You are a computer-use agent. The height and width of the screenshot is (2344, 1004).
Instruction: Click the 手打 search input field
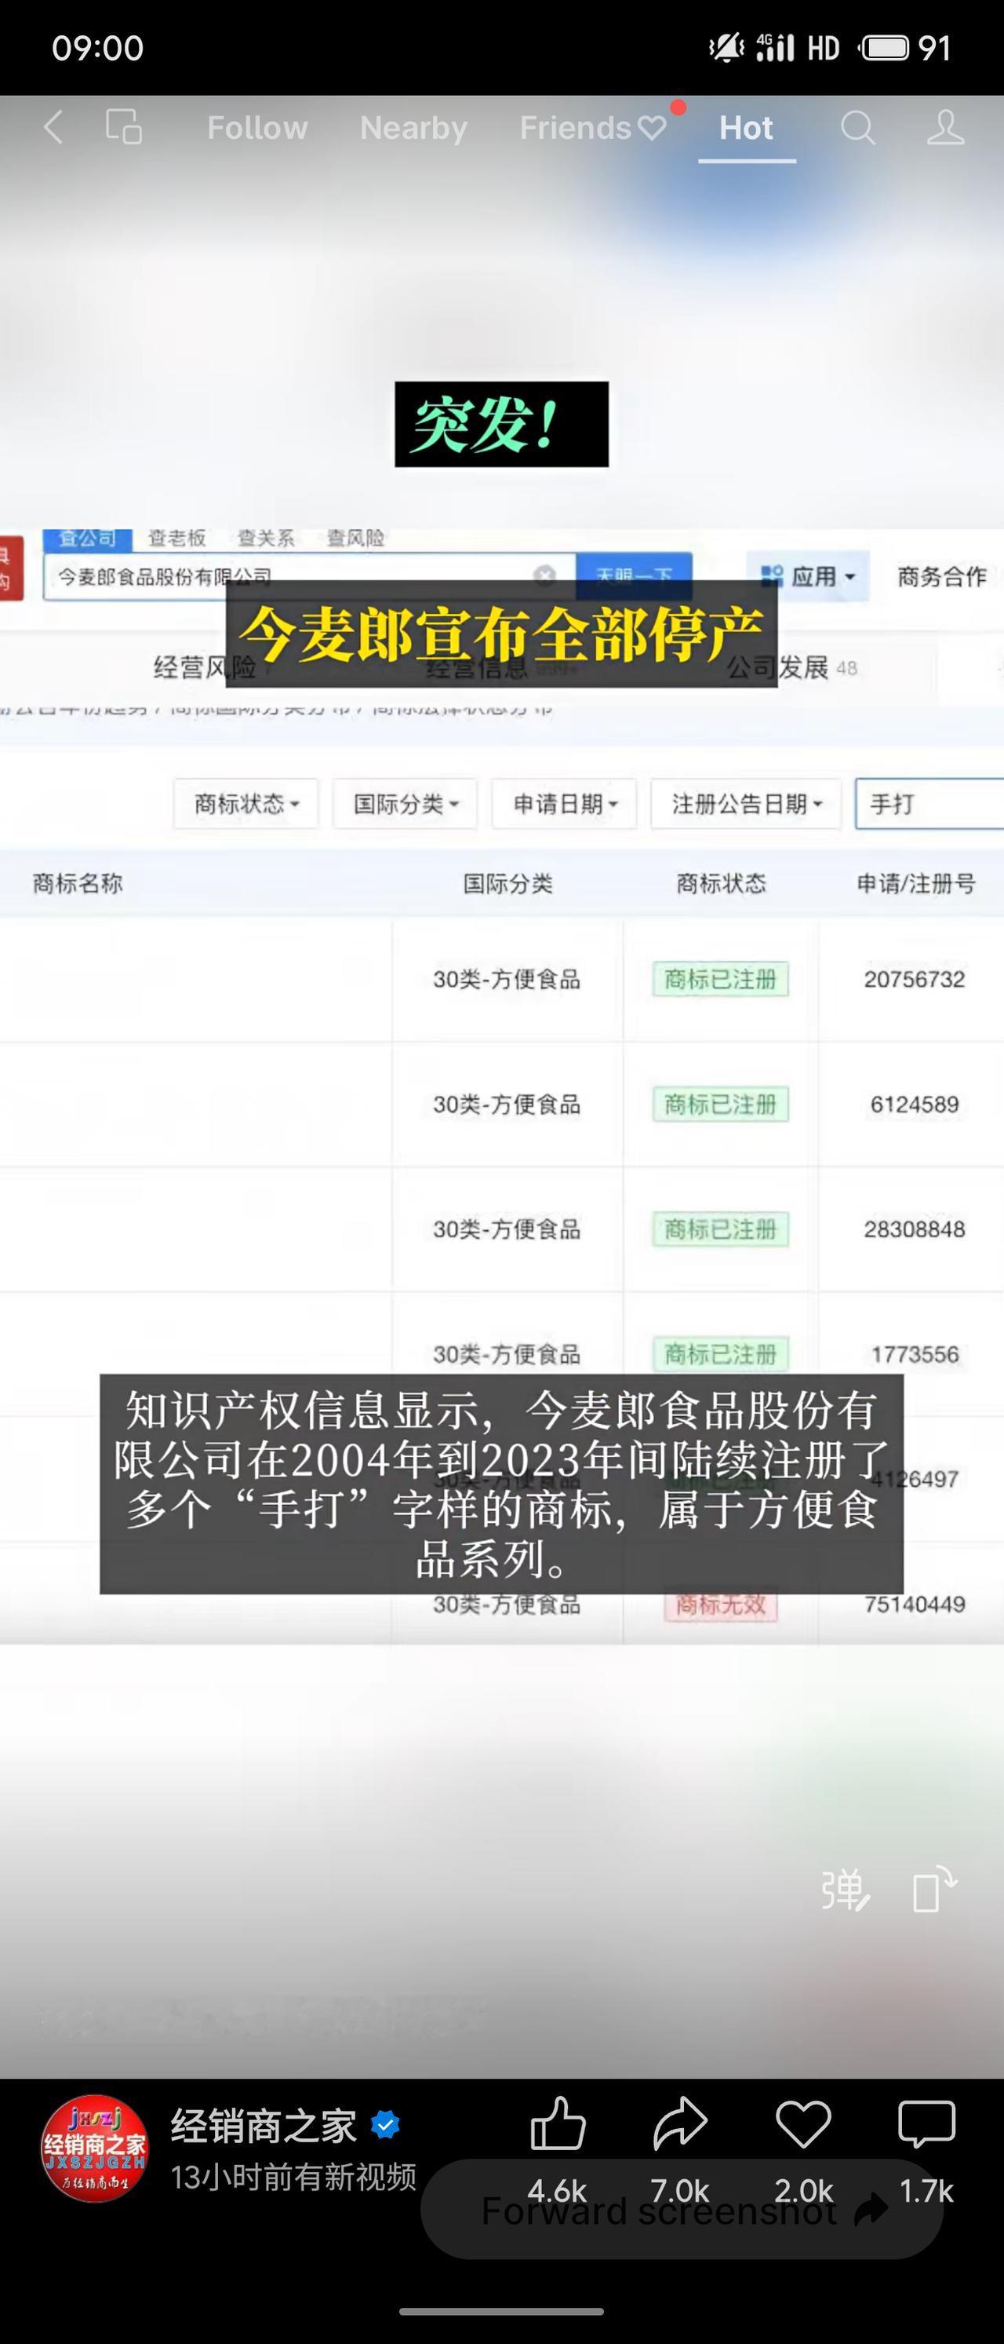click(x=929, y=804)
